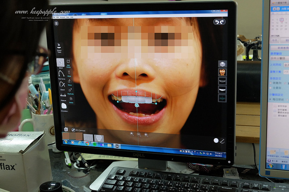The image size is (289, 192).
Task: Click the Redo arrow
Action: [222, 22]
